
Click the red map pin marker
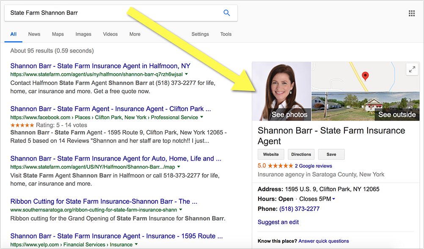(x=365, y=76)
